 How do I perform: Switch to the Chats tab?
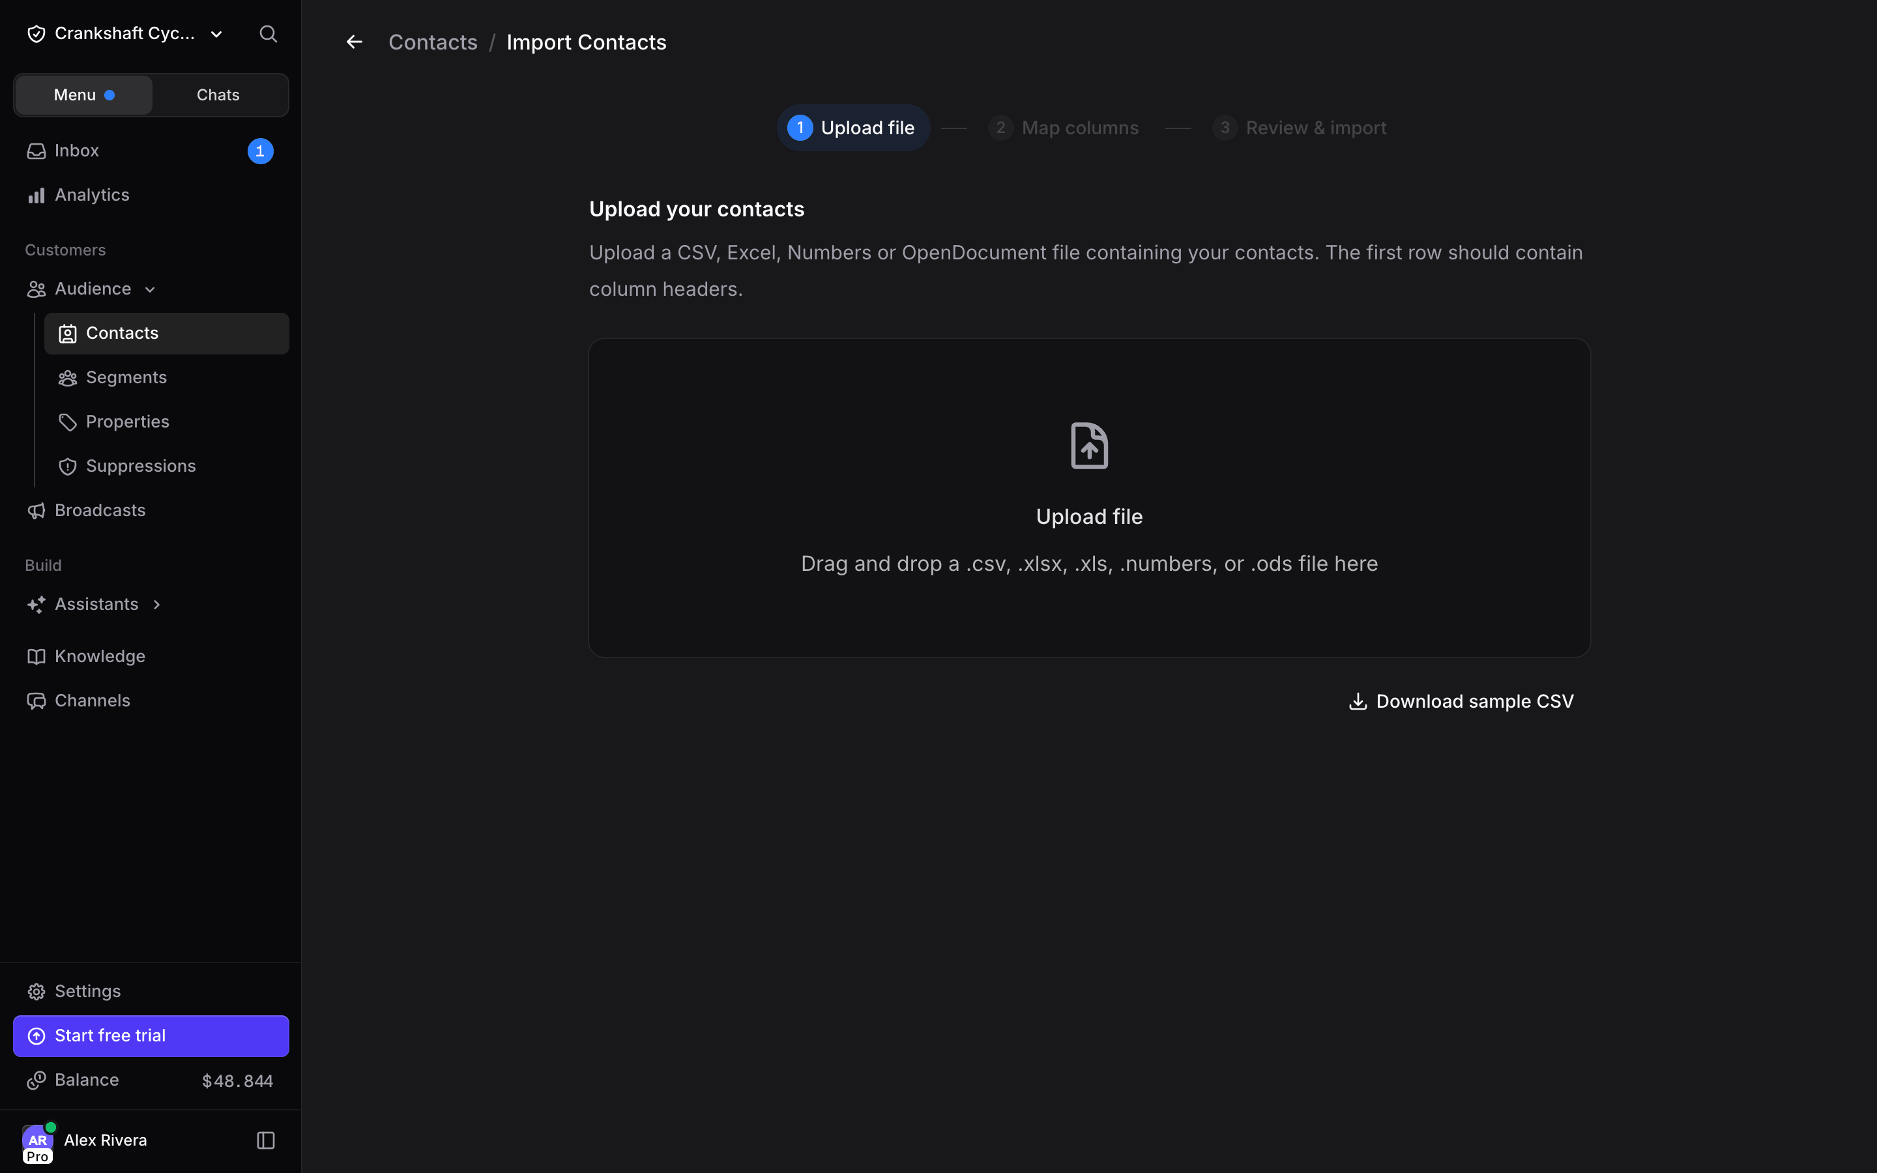coord(218,95)
